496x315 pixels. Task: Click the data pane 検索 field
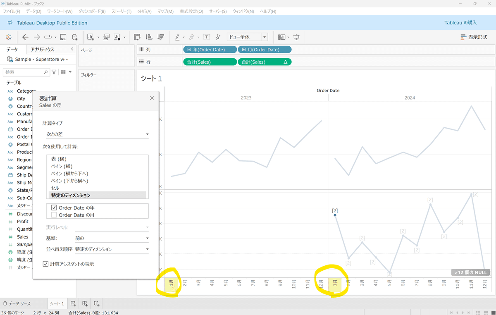26,72
